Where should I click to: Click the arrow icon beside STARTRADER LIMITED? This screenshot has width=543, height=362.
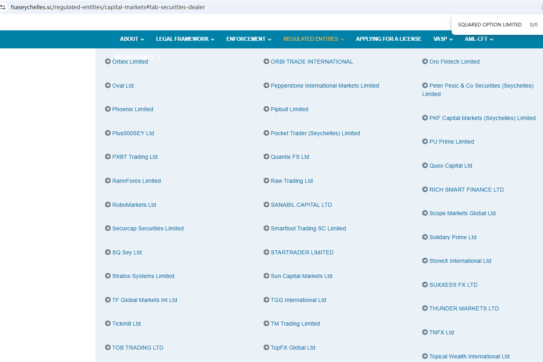(266, 252)
